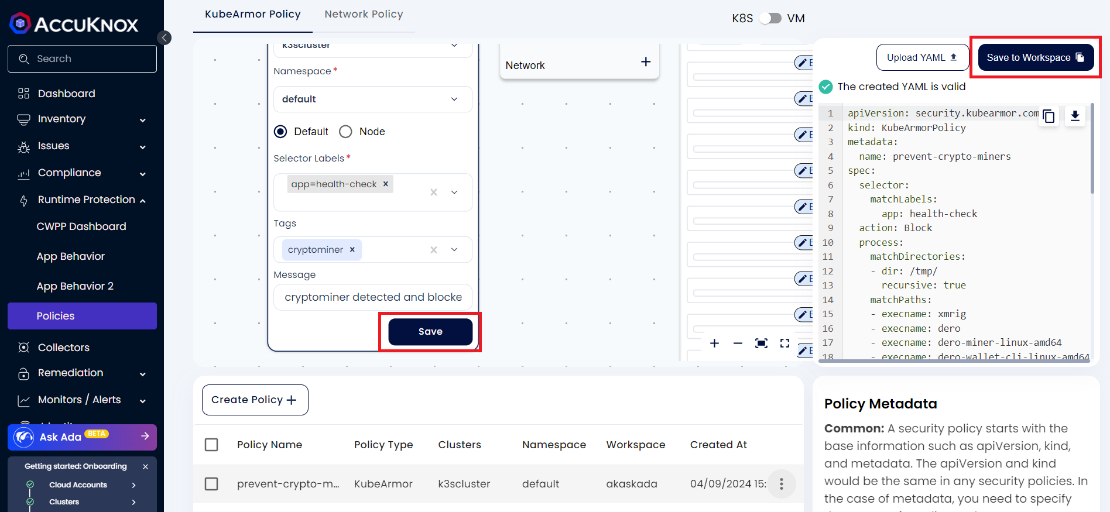The height and width of the screenshot is (512, 1110).
Task: Copy the YAML code to clipboard
Action: click(x=1049, y=116)
